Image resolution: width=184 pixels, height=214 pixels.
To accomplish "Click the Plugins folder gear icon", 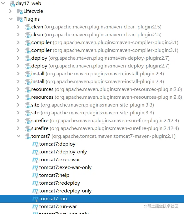I will pos(20,19).
